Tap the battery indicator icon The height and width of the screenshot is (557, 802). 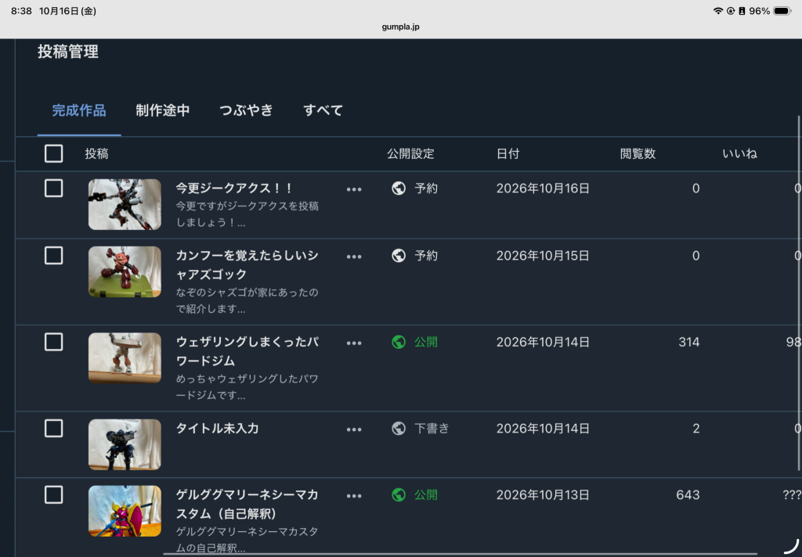pyautogui.click(x=782, y=11)
